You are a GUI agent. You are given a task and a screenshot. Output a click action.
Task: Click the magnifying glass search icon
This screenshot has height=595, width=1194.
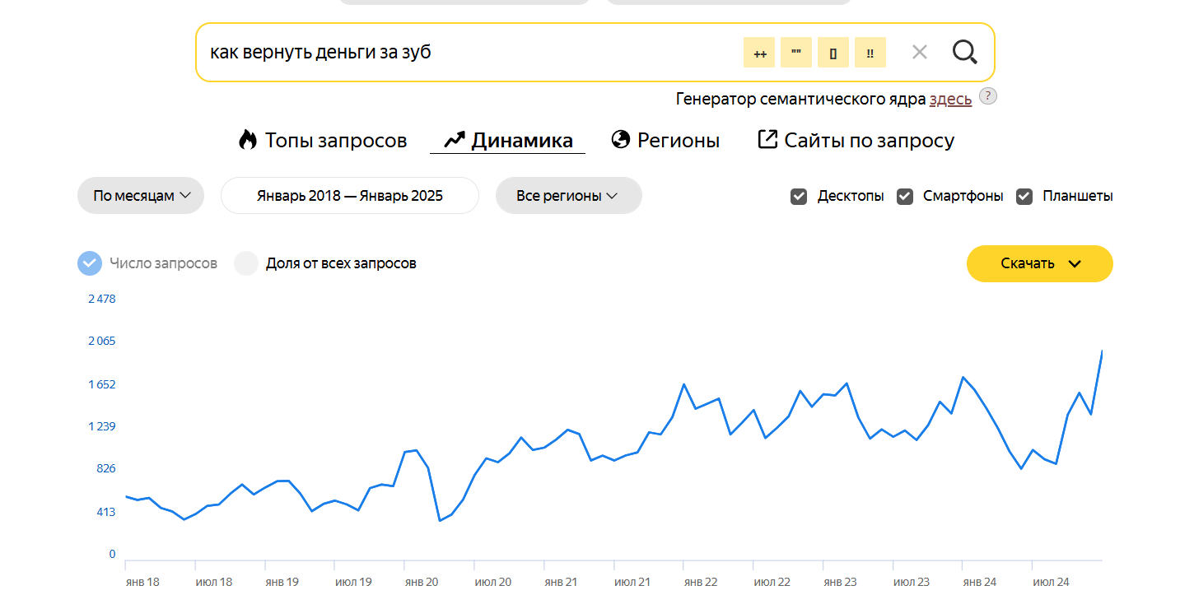click(964, 53)
